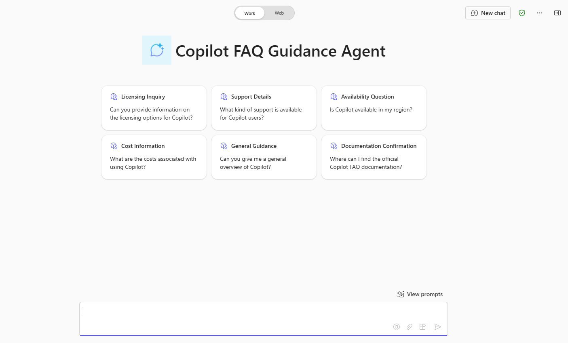Click the paperclip attach icon
The height and width of the screenshot is (343, 568).
pyautogui.click(x=410, y=327)
